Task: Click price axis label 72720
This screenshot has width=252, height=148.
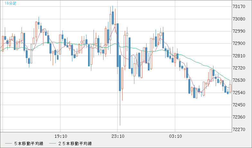Action: click(x=239, y=68)
